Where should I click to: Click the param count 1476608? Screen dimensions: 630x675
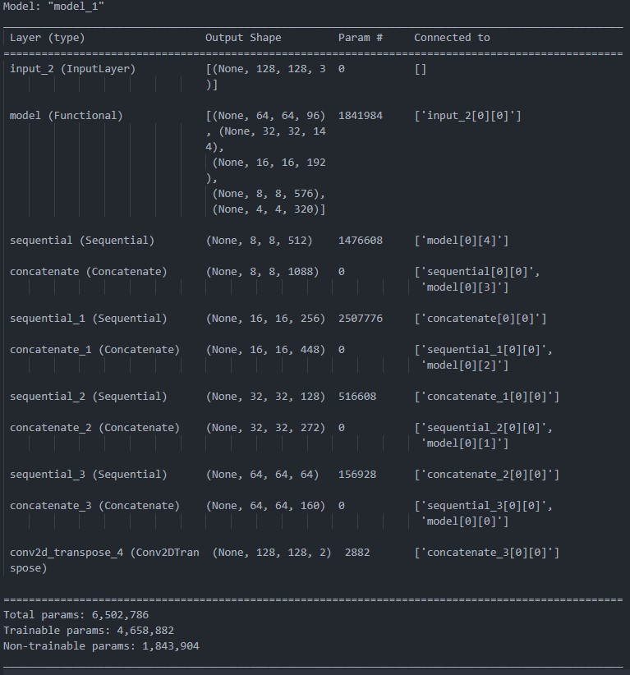tap(361, 241)
